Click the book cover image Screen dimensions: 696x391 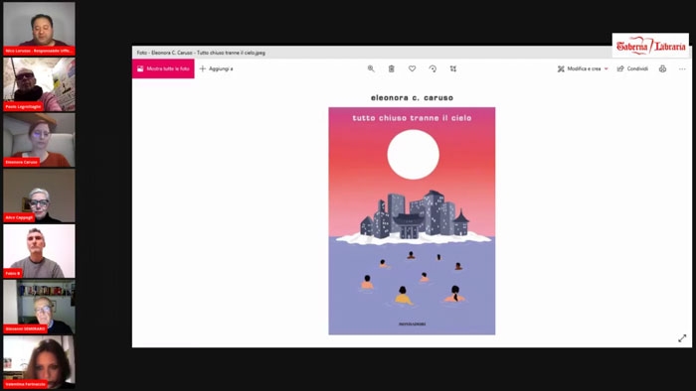tap(412, 220)
